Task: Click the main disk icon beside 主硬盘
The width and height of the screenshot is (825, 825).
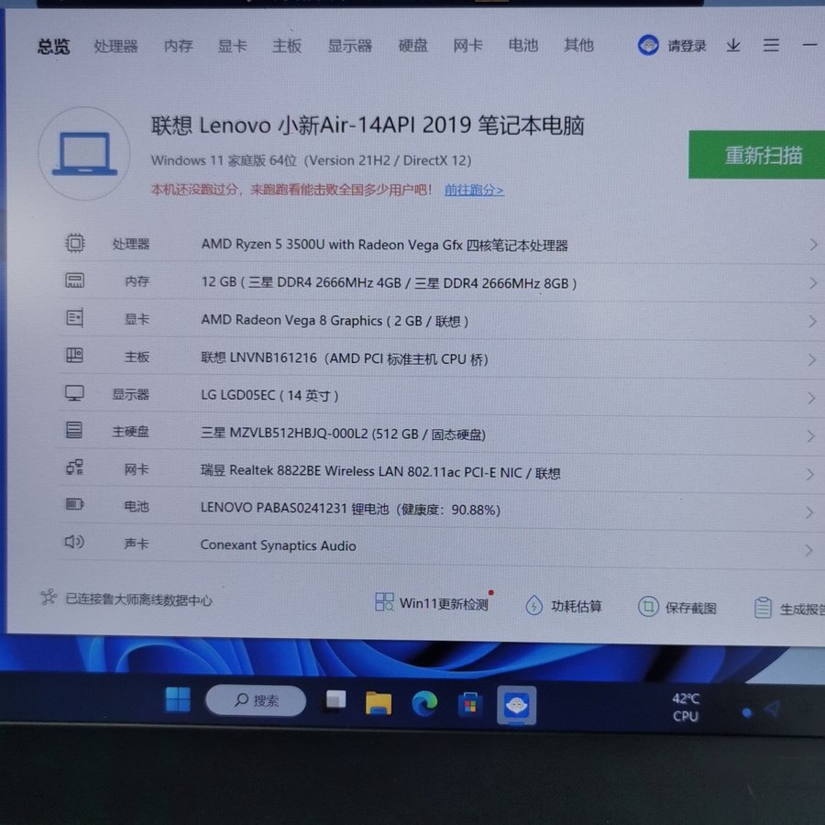Action: point(73,430)
